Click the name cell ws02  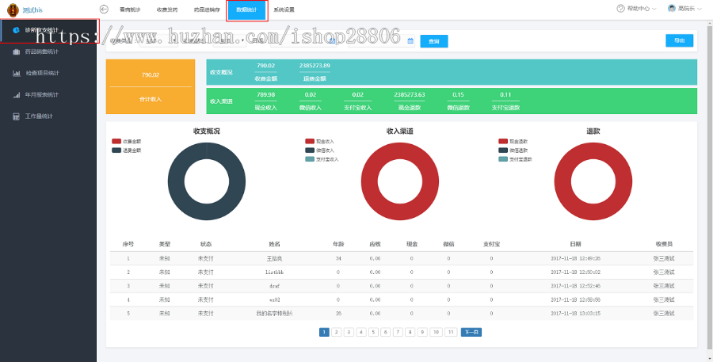pyautogui.click(x=274, y=299)
